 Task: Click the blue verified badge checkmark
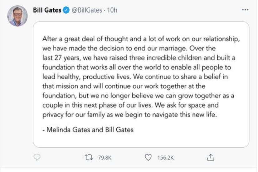[x=66, y=10]
